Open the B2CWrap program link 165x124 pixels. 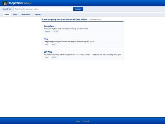pos(48,52)
